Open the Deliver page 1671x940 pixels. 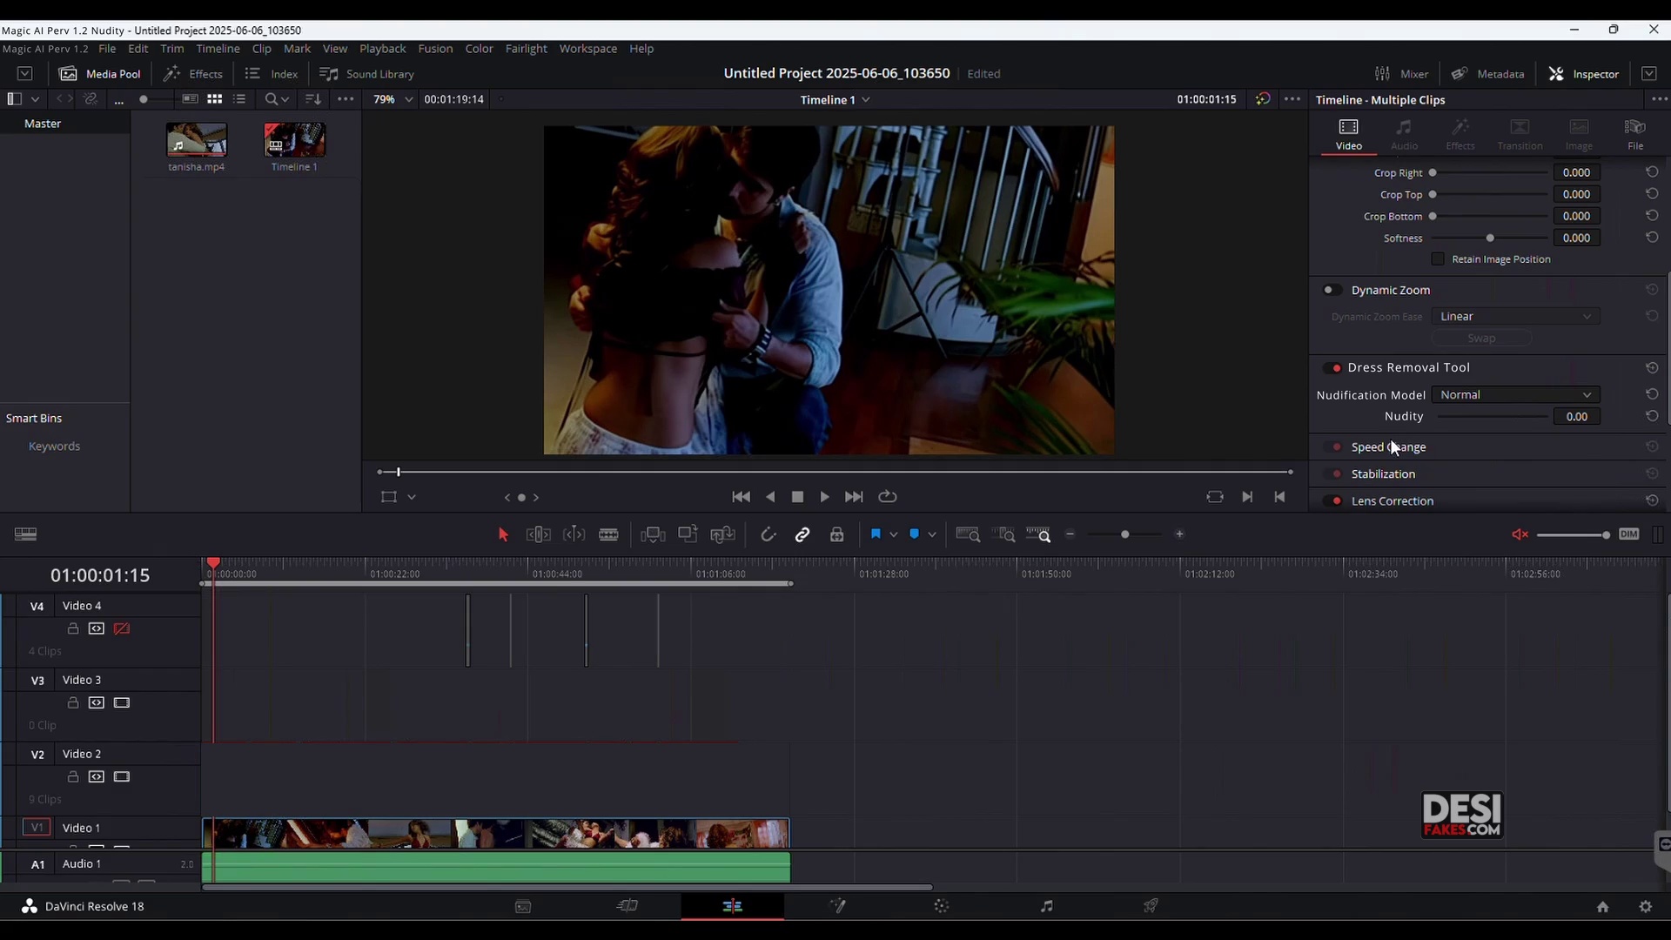(x=1151, y=906)
